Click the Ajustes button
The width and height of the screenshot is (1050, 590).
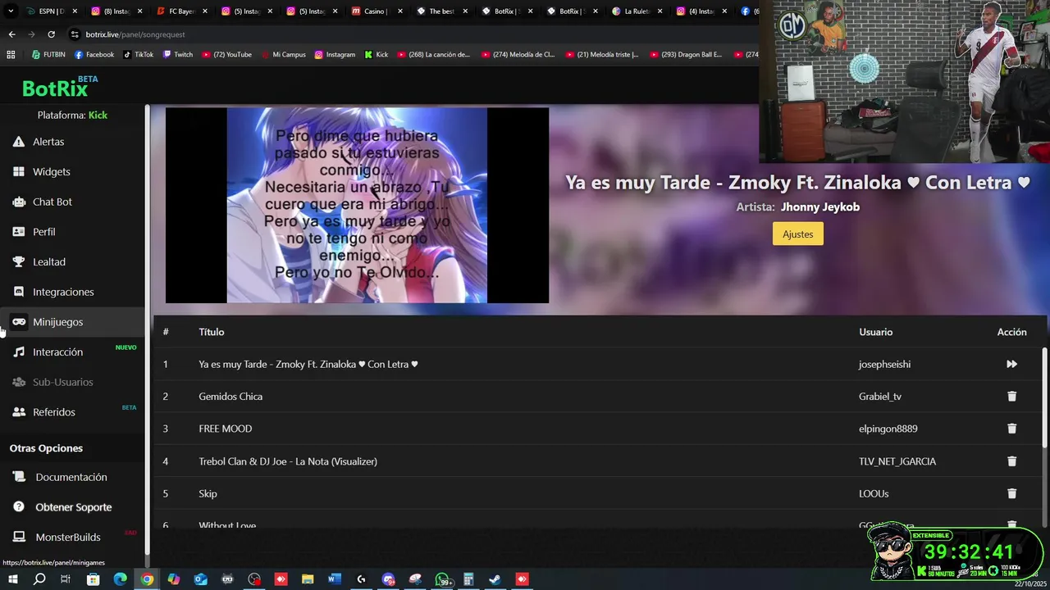click(797, 234)
